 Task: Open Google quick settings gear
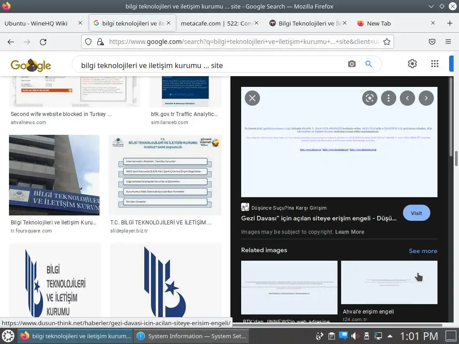412,64
